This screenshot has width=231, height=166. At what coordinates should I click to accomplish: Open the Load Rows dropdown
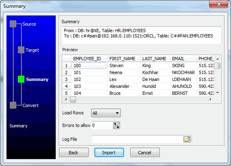click(106, 113)
